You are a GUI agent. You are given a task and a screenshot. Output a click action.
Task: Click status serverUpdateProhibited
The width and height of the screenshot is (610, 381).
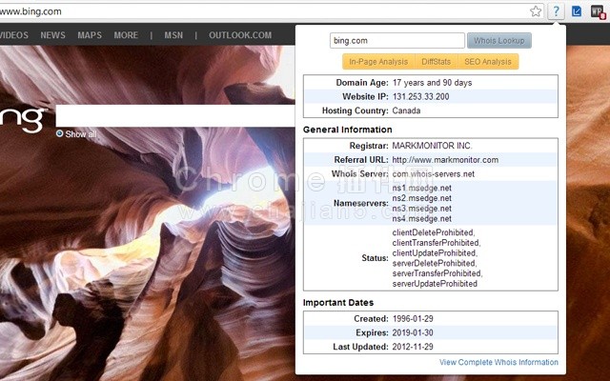(435, 284)
